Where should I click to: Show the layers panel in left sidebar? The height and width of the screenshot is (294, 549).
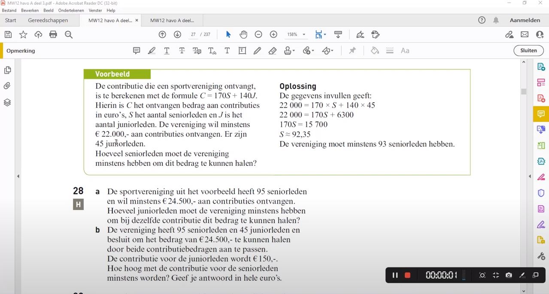[x=7, y=102]
